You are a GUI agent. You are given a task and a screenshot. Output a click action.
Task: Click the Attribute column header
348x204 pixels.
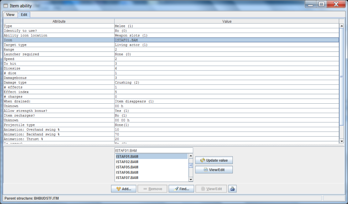(59, 21)
